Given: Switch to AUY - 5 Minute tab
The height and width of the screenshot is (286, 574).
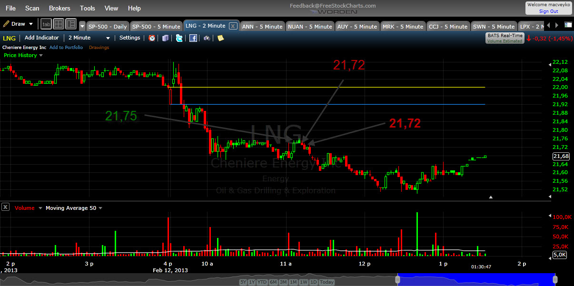Looking at the screenshot, I should click(x=356, y=27).
